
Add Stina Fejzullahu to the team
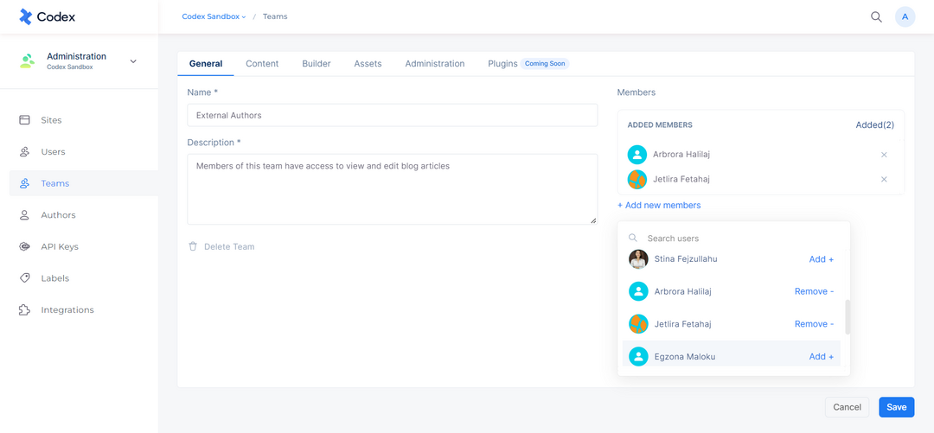point(821,259)
